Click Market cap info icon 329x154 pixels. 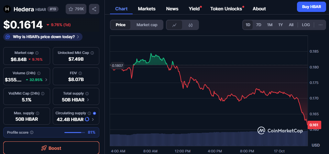click(x=37, y=53)
